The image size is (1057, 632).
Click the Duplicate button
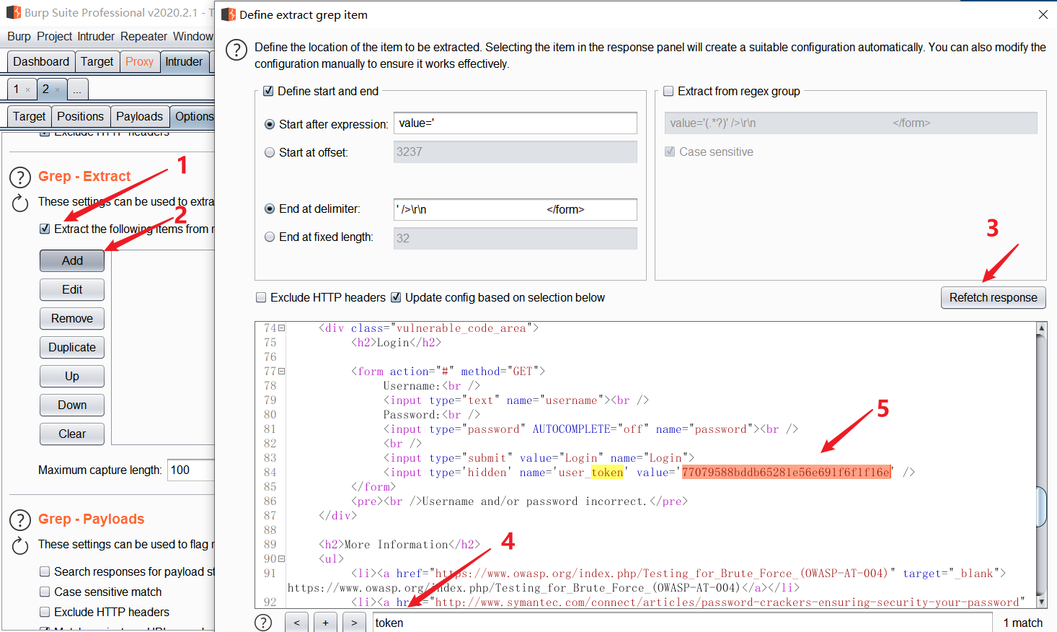click(72, 347)
